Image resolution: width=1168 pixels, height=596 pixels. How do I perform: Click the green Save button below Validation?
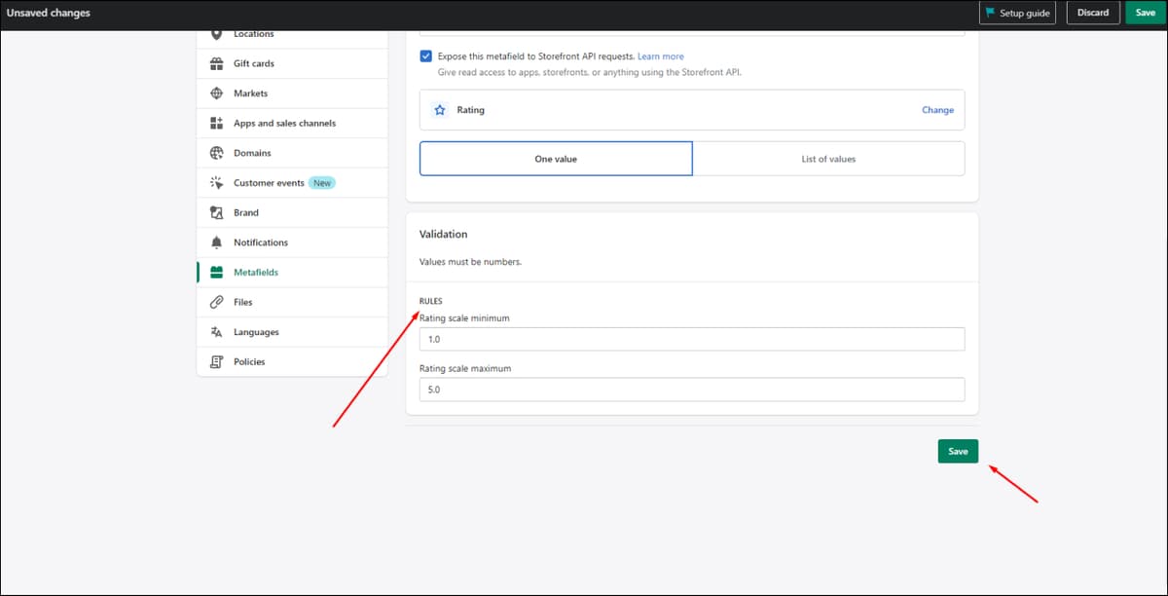pyautogui.click(x=958, y=451)
